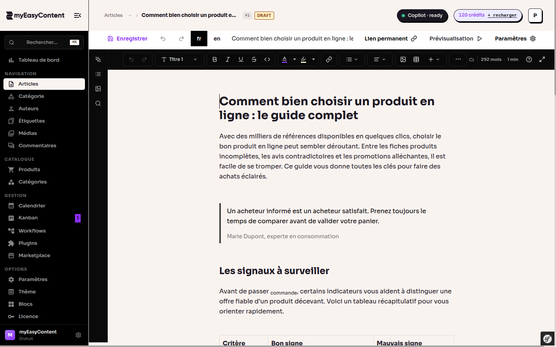556x347 pixels.
Task: Click the Symfony debug toolbar icon
Action: [548, 339]
